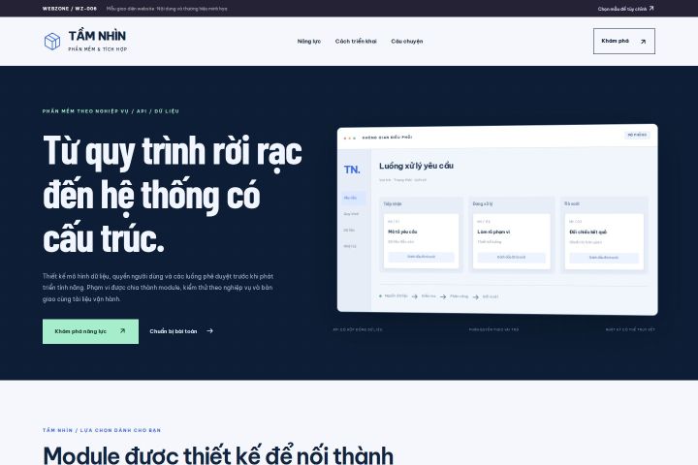
Task: Click the Luồng xử lý yêu cầu heading
Action: [x=416, y=166]
